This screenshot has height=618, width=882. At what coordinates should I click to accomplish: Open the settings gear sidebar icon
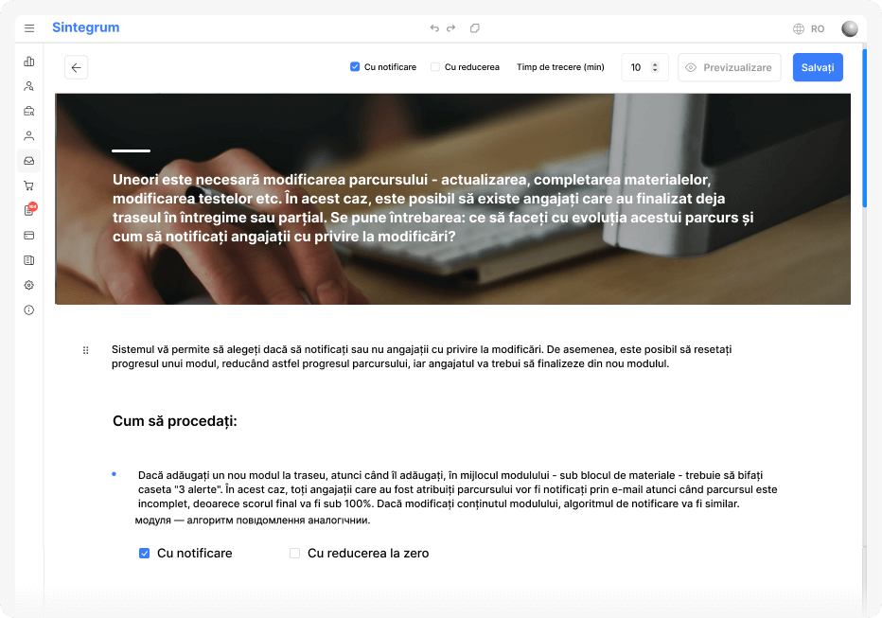coord(29,285)
